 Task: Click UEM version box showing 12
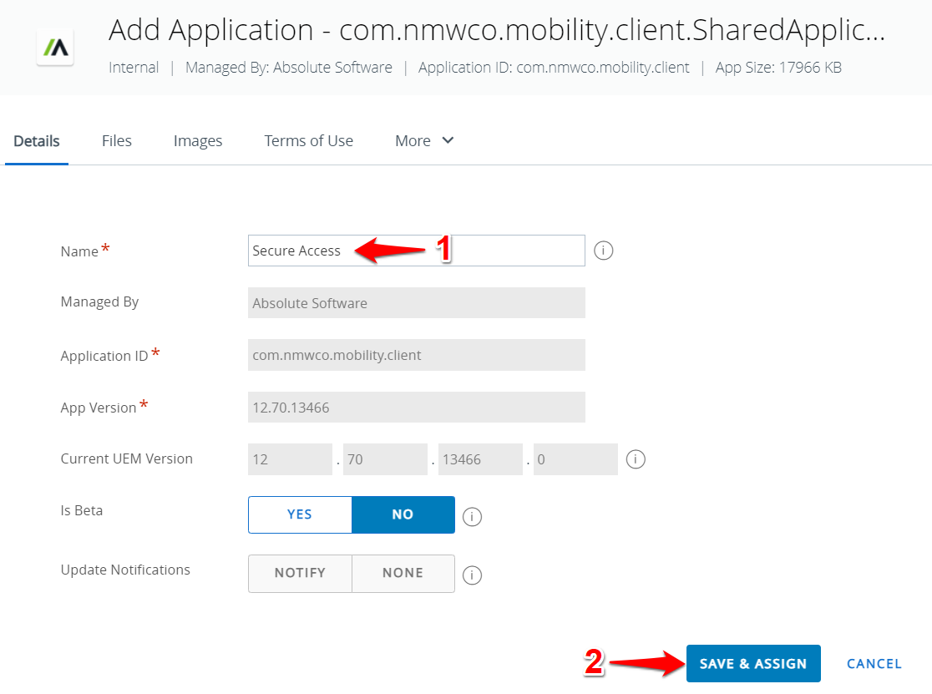[x=290, y=459]
